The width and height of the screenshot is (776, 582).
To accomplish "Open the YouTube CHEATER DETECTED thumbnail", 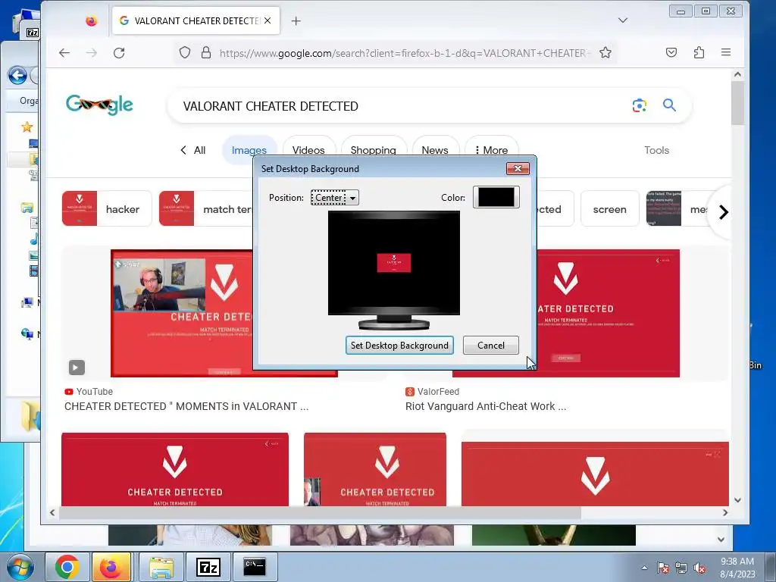I will [x=182, y=313].
